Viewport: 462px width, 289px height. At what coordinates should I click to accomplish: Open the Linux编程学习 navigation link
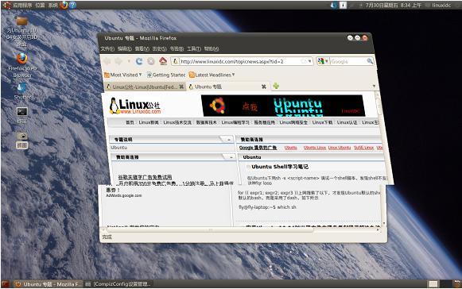[235, 122]
